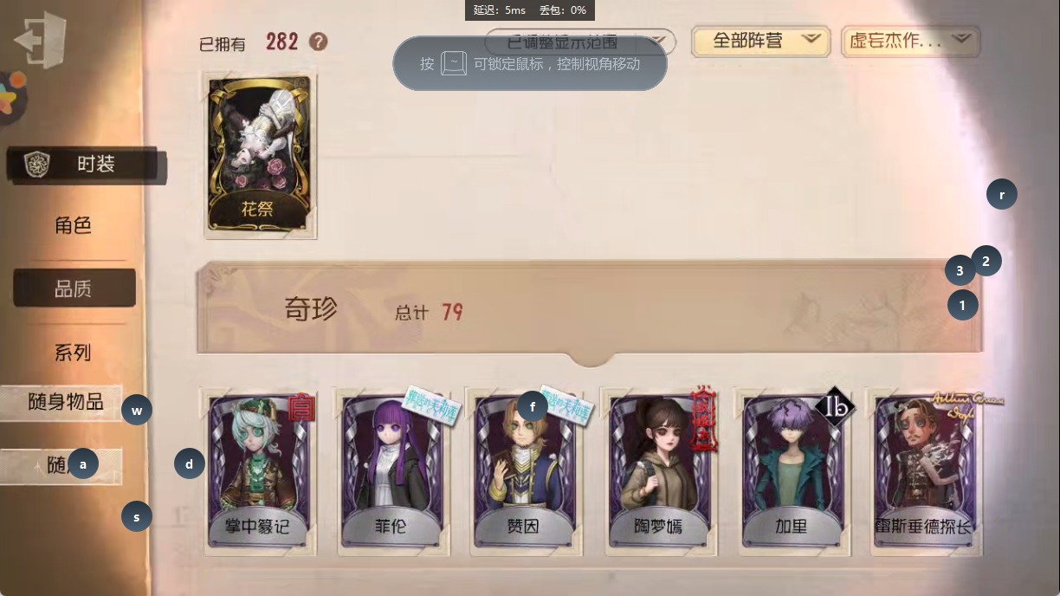
Task: Open the help question mark icon
Action: click(319, 42)
